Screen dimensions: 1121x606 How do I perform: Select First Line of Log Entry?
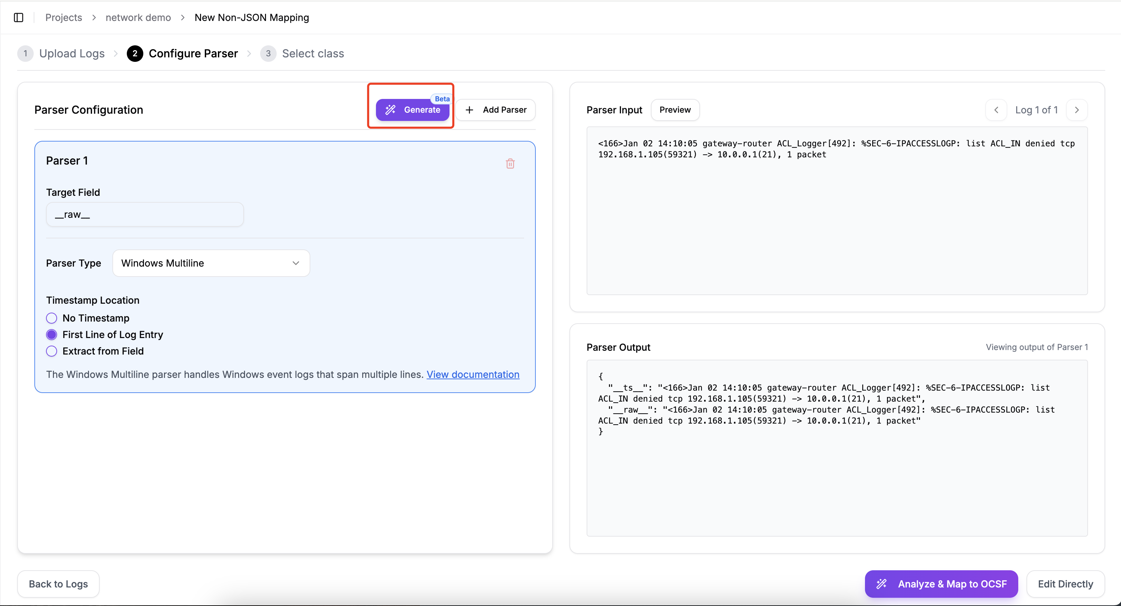point(51,335)
